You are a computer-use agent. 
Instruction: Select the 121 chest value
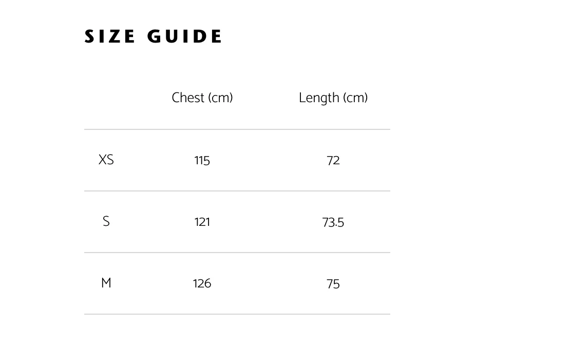(202, 222)
